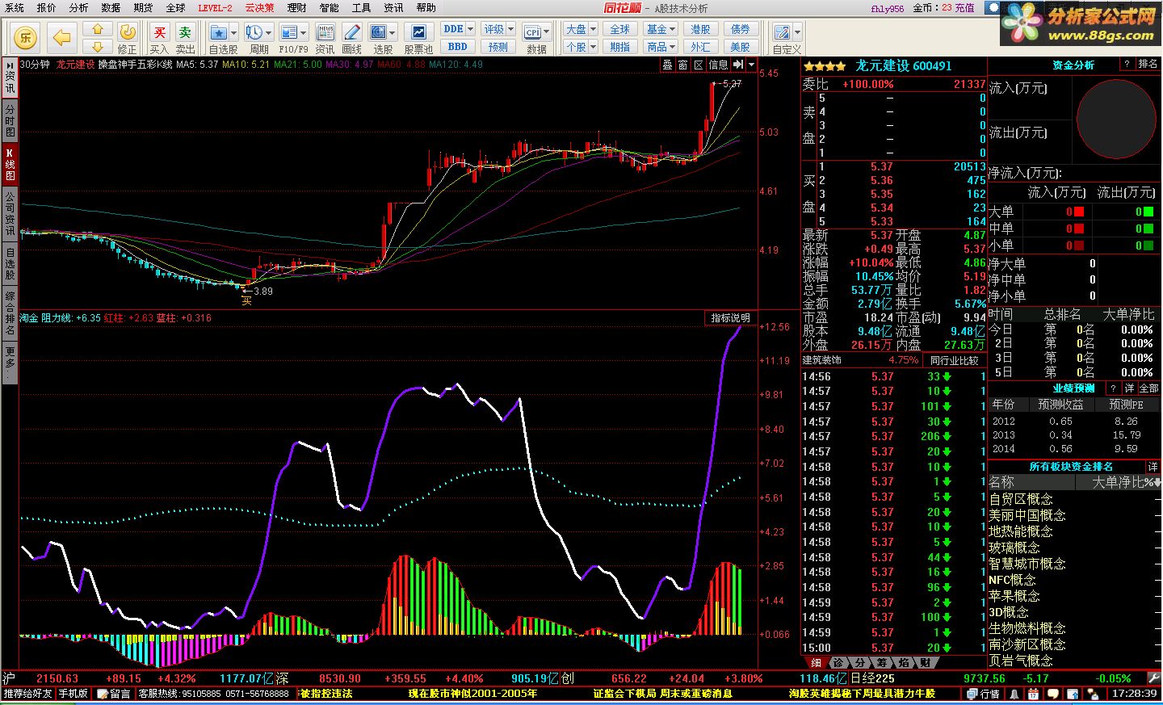Click the 美丽中国概念 sector row

pyautogui.click(x=1074, y=515)
